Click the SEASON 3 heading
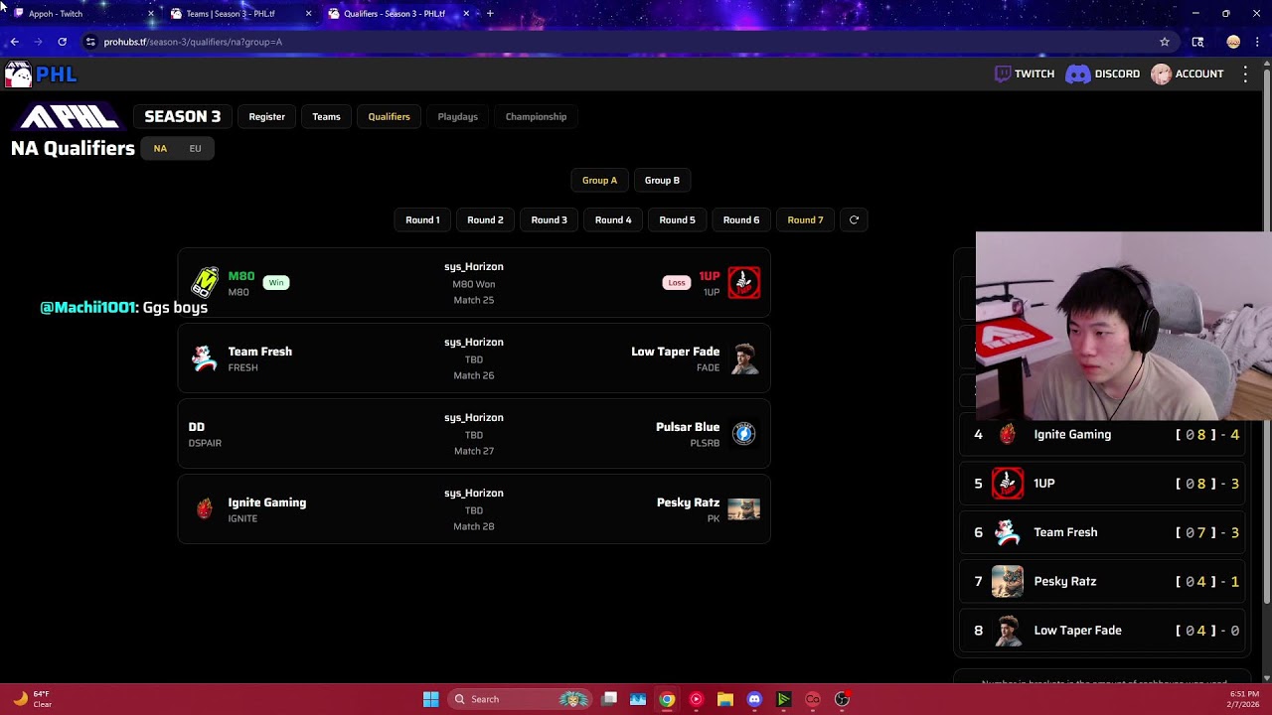Image resolution: width=1272 pixels, height=715 pixels. (x=183, y=116)
